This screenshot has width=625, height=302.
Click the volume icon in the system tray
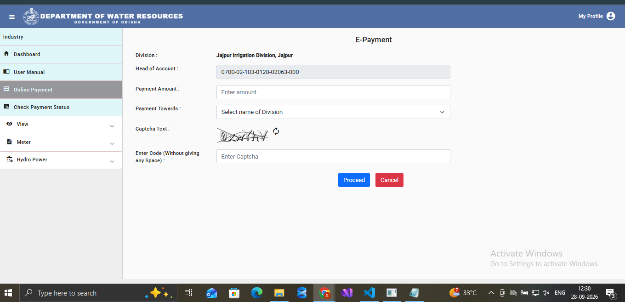click(546, 293)
